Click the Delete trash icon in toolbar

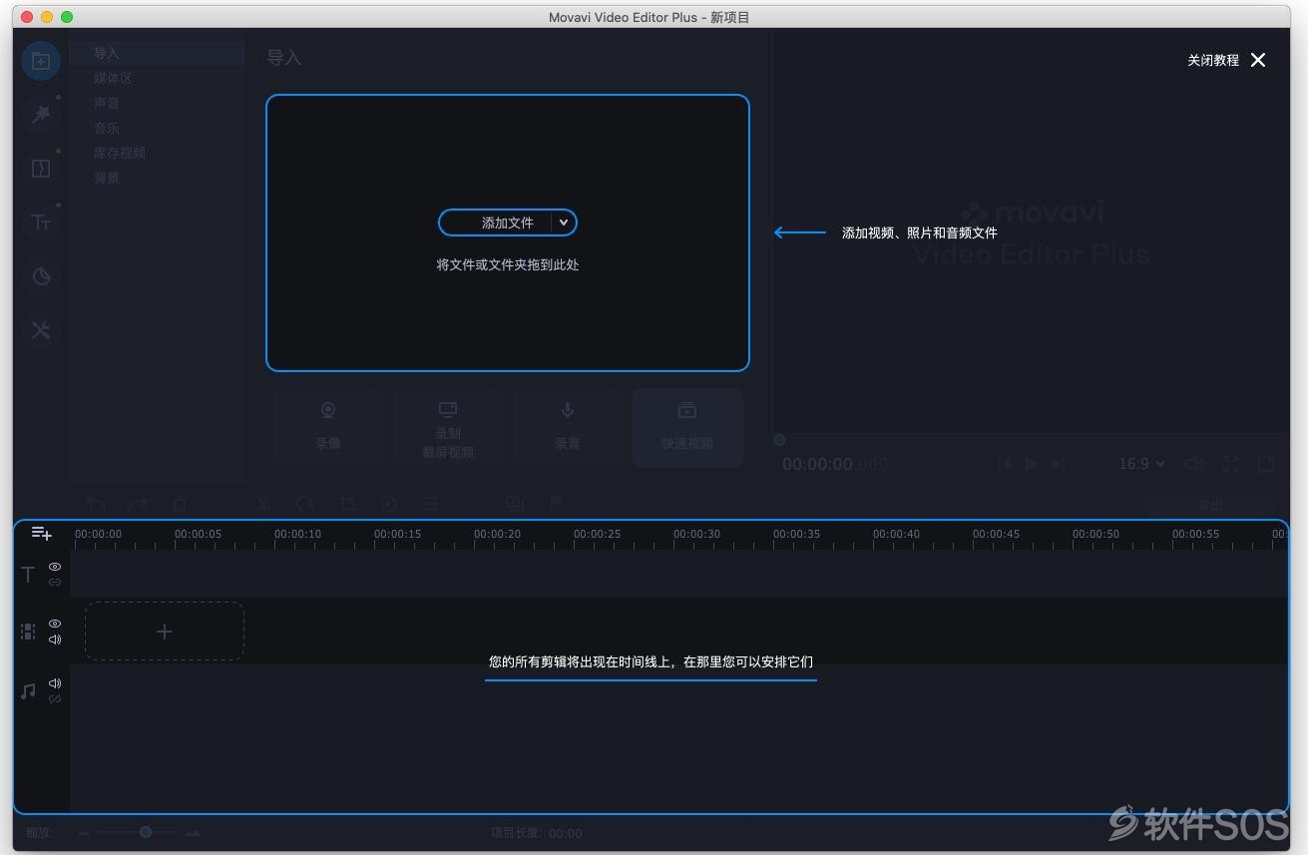pos(180,504)
